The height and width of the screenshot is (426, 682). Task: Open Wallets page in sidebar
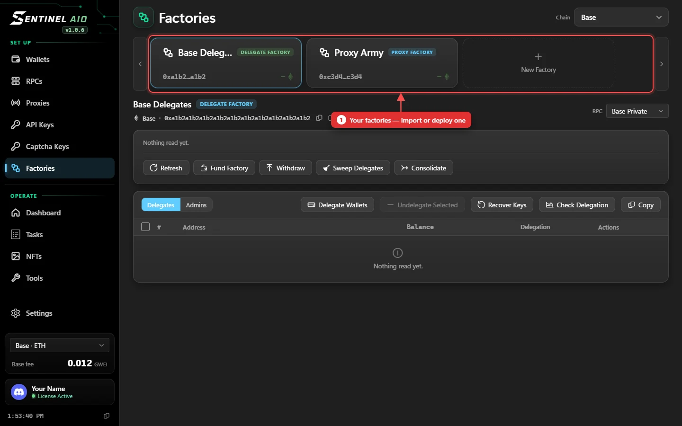tap(60, 60)
